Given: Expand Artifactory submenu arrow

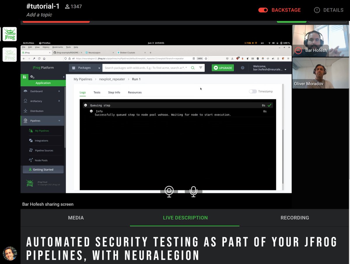Looking at the screenshot, I should [59, 101].
